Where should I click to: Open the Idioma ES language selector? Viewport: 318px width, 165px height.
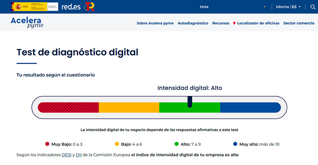pyautogui.click(x=290, y=7)
